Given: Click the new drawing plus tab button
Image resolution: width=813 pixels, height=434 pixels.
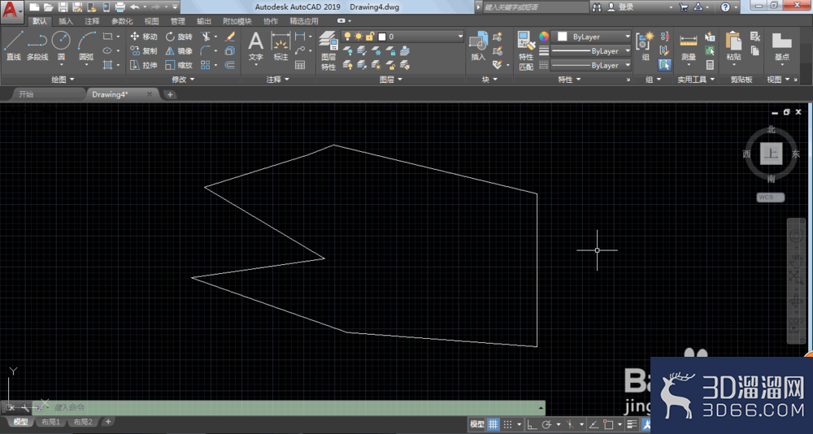Looking at the screenshot, I should click(170, 94).
